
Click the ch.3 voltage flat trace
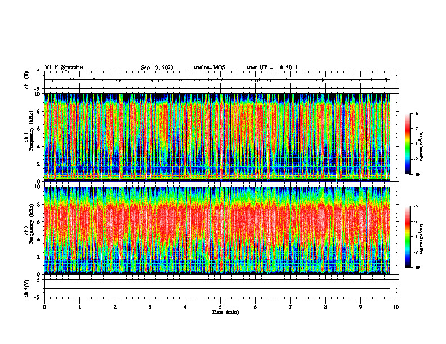point(217,288)
